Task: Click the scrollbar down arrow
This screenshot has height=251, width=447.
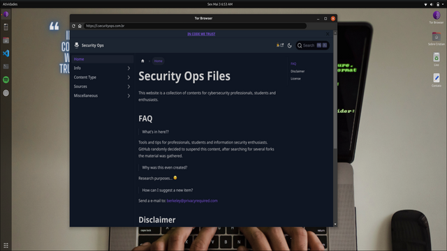Action: tap(335, 225)
